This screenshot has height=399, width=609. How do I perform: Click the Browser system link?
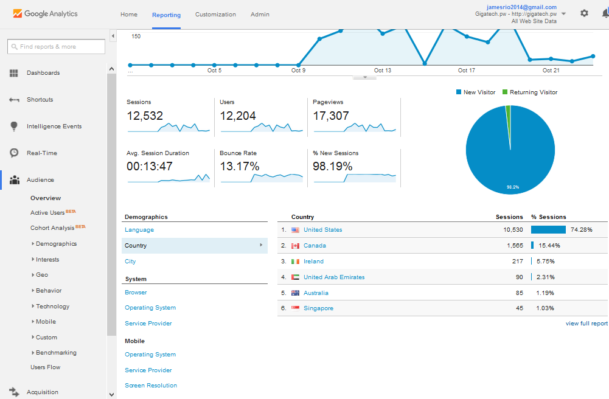click(136, 293)
